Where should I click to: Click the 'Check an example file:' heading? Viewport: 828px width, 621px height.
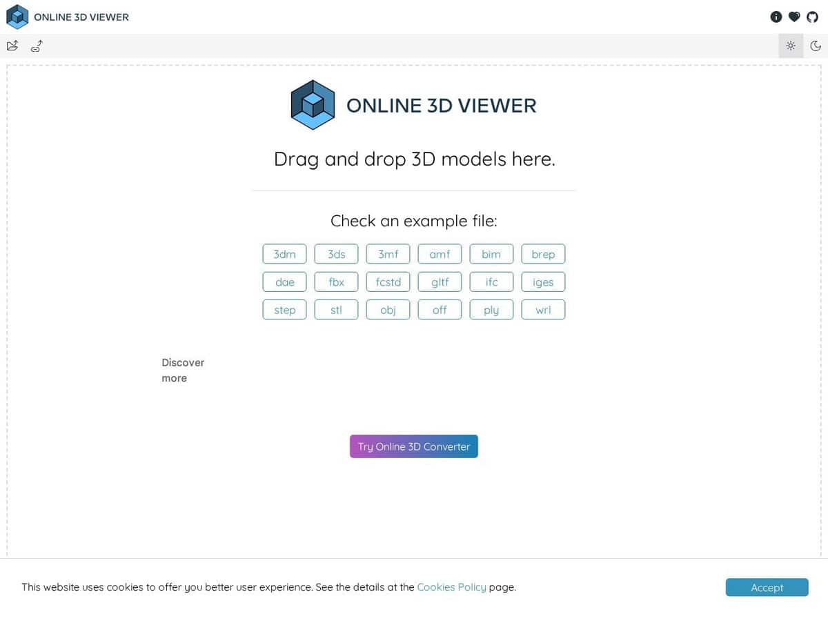414,221
